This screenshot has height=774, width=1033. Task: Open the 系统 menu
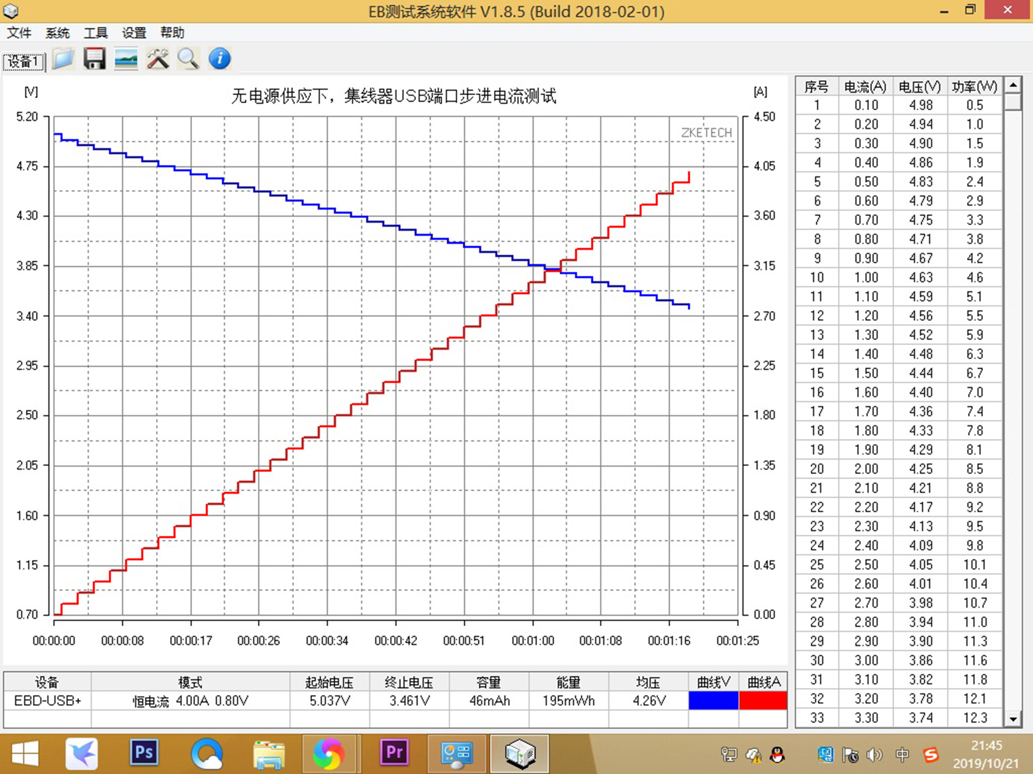click(x=58, y=33)
